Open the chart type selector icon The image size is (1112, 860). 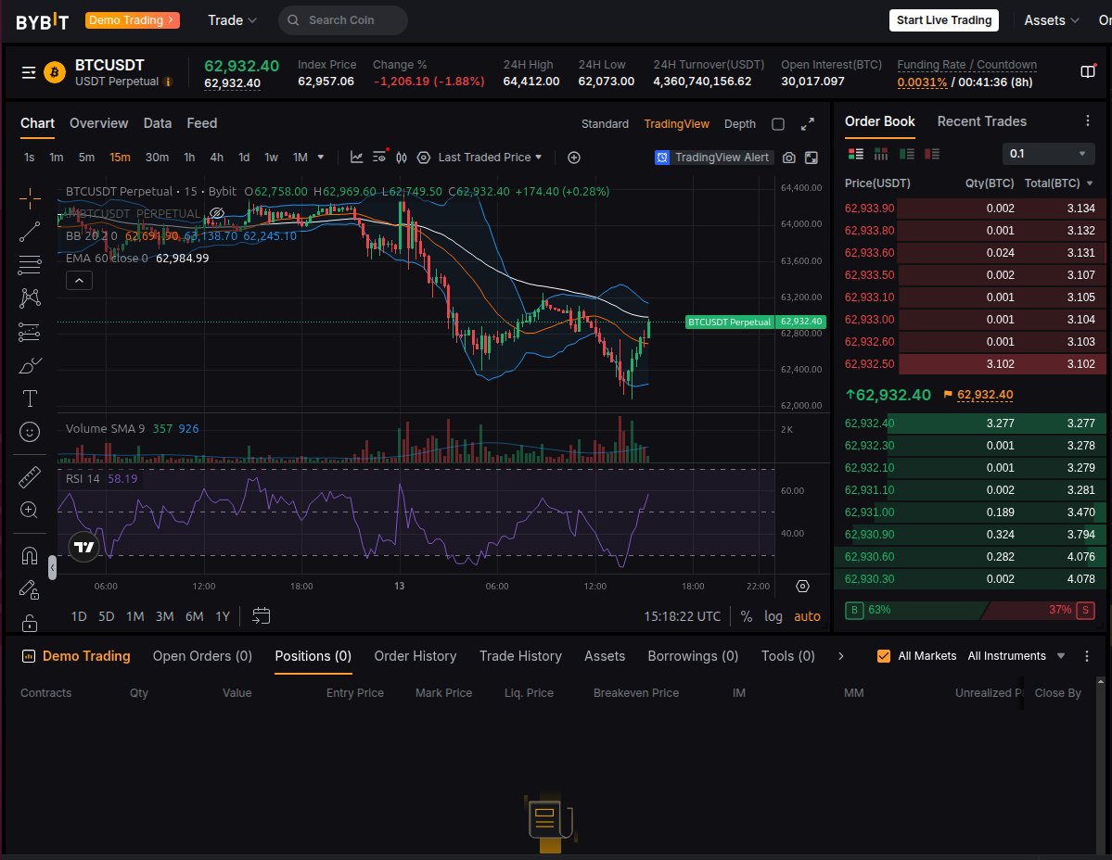[357, 158]
